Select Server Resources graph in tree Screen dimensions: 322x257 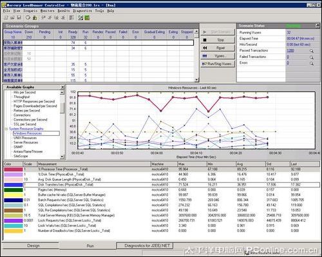(x=26, y=142)
